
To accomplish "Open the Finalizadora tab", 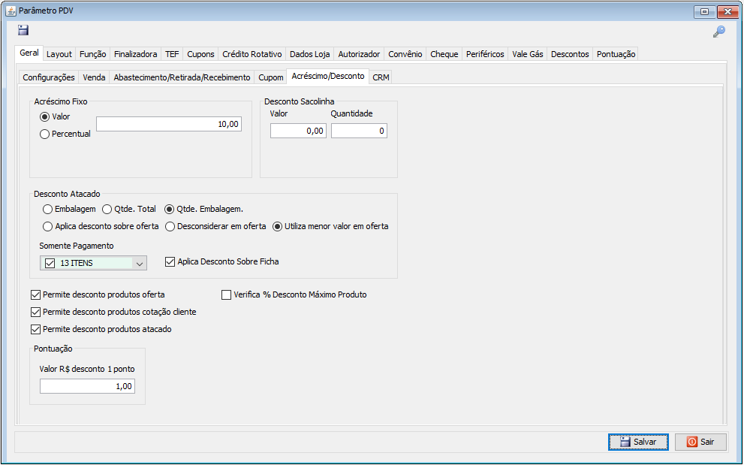I will pos(136,54).
